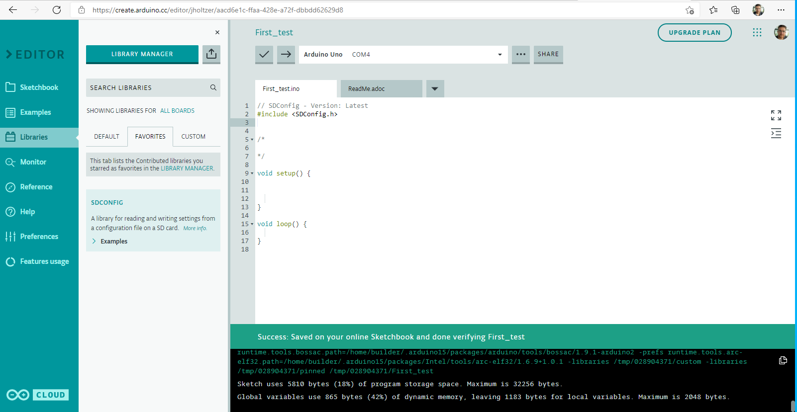
Task: Click the 'void setup() {' code line
Action: click(x=284, y=173)
